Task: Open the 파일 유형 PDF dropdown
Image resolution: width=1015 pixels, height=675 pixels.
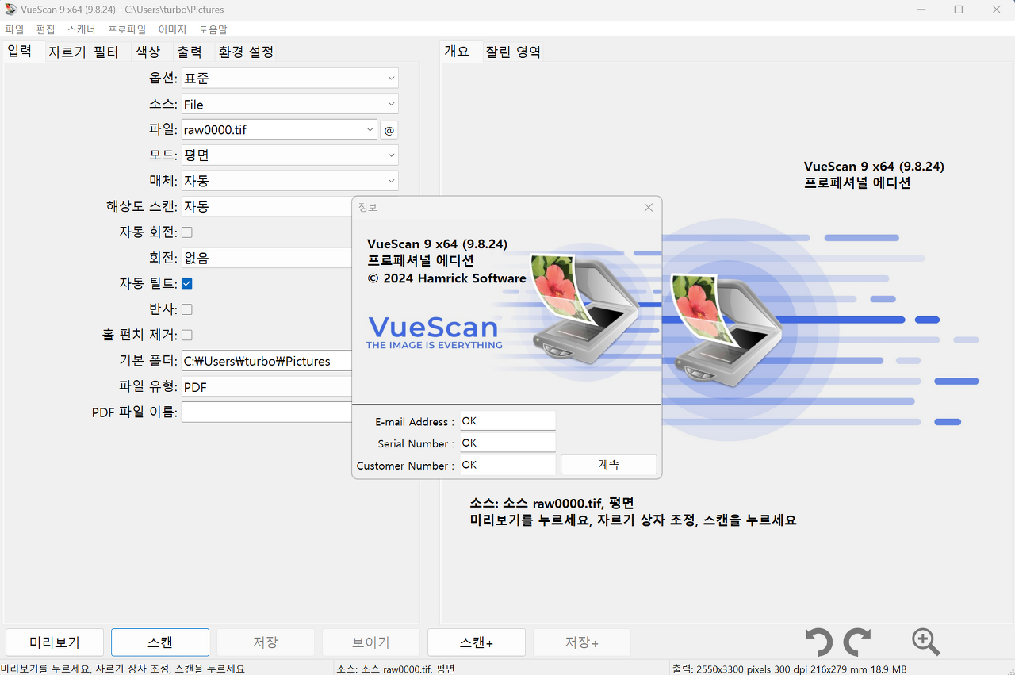Action: tap(266, 386)
